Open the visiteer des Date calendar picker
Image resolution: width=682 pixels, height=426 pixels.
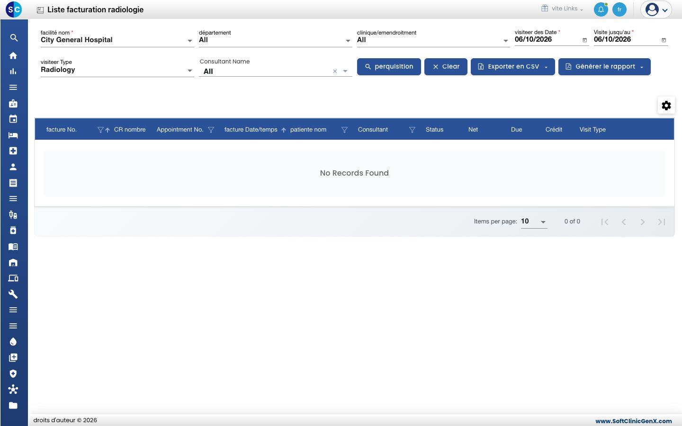(x=584, y=40)
